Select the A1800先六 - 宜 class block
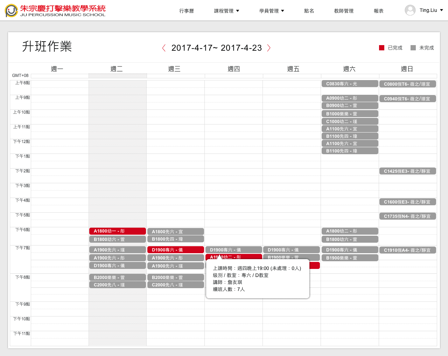This screenshot has height=356, width=448. point(175,232)
